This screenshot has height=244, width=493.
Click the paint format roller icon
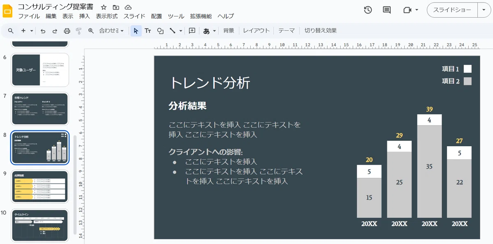pyautogui.click(x=79, y=31)
